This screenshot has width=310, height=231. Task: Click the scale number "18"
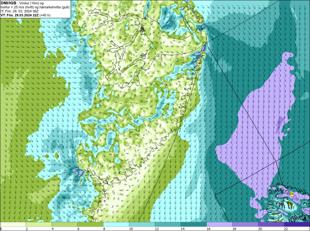(x=234, y=229)
